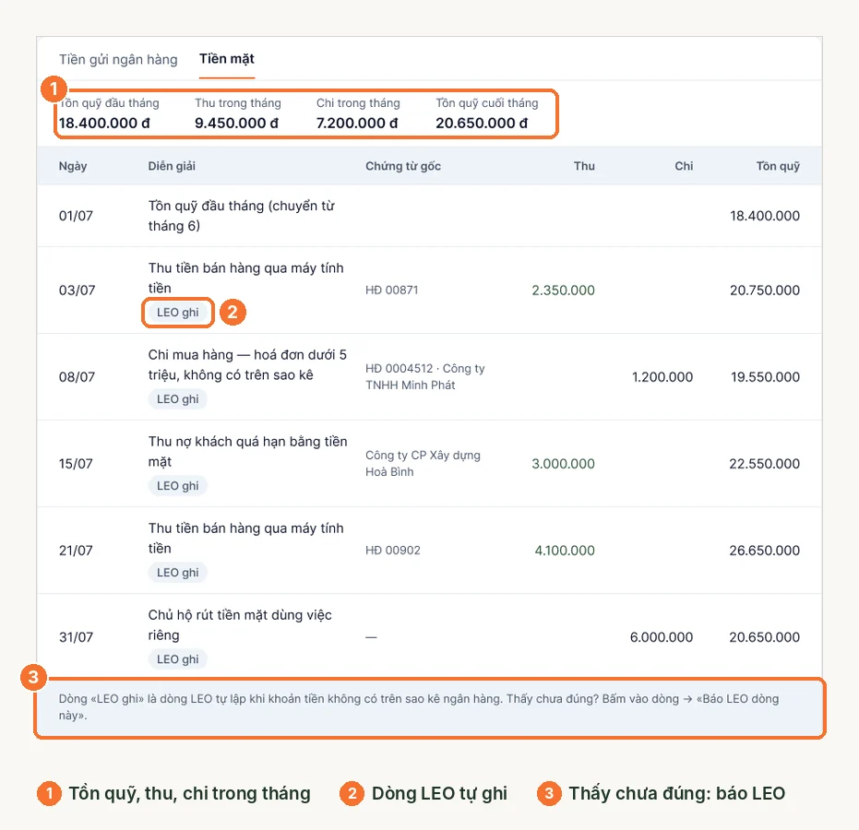
Task: Switch to the Tiền gửi ngân hàng tab
Action: point(118,59)
